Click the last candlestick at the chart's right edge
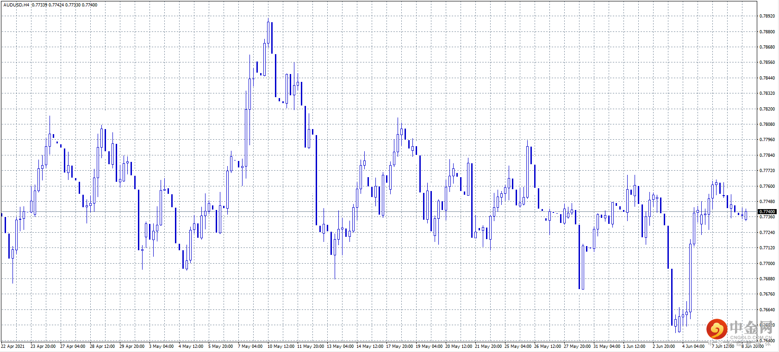779x352 pixels. (x=746, y=215)
